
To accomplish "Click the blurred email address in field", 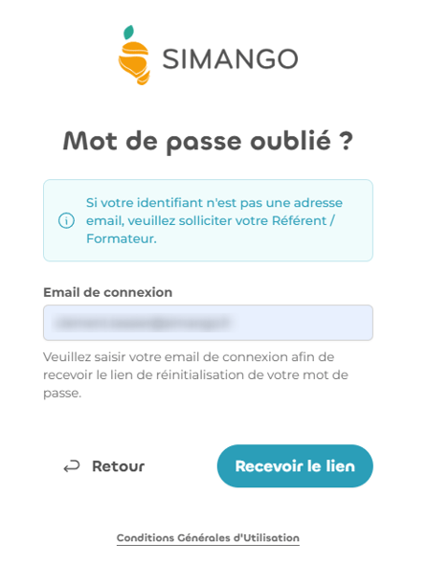I will 142,323.
